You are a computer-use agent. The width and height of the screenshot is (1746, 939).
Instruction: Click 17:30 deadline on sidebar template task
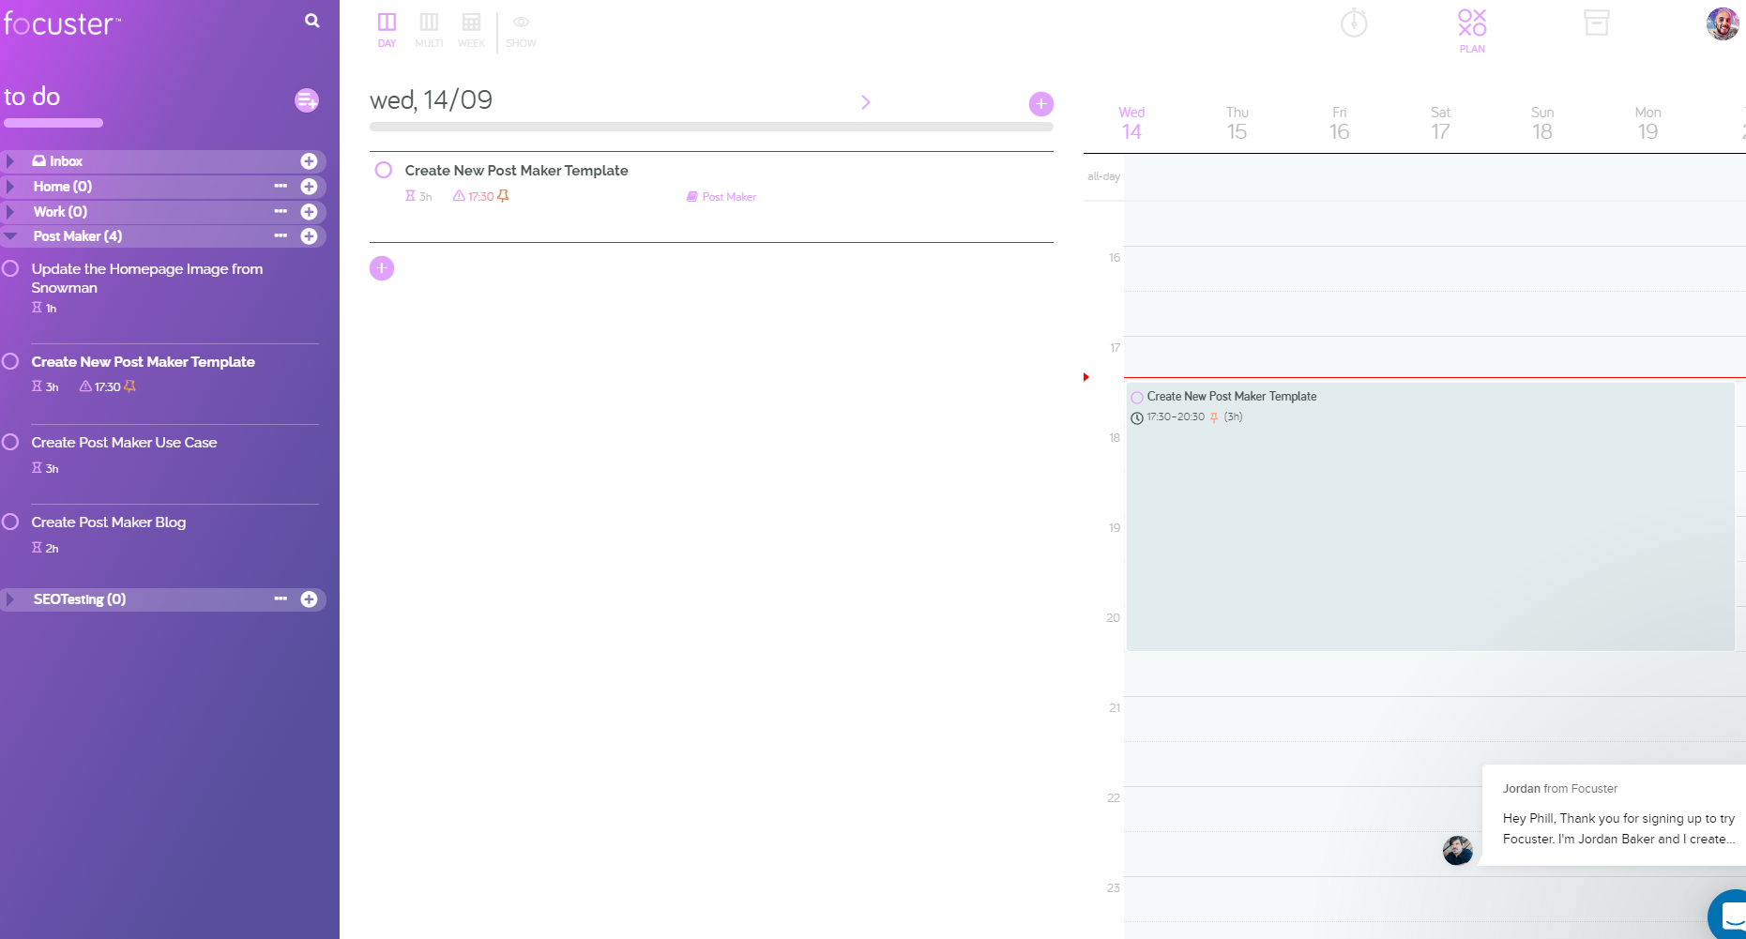(x=100, y=386)
